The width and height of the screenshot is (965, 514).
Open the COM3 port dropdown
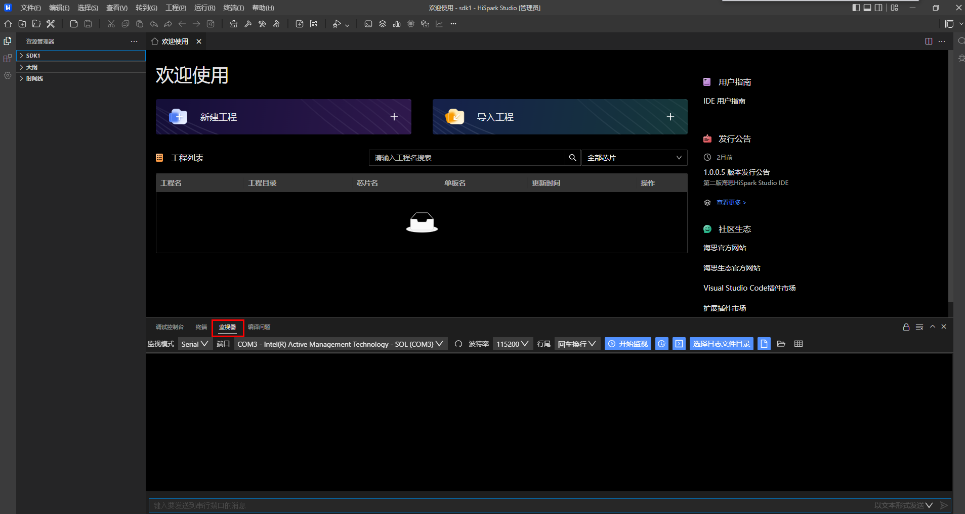(341, 344)
